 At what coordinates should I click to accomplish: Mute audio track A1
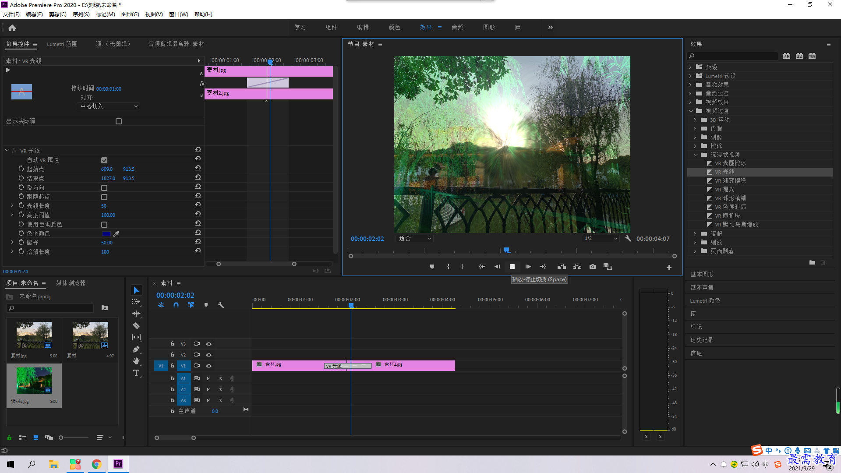point(208,378)
